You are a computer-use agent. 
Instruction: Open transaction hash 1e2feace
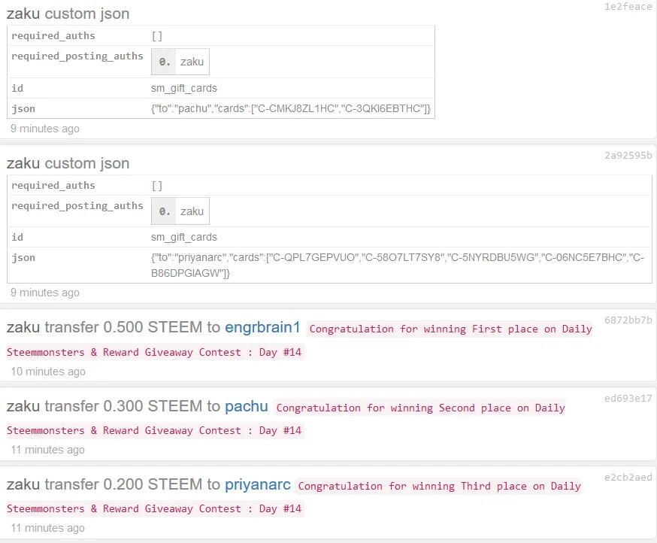tap(628, 6)
